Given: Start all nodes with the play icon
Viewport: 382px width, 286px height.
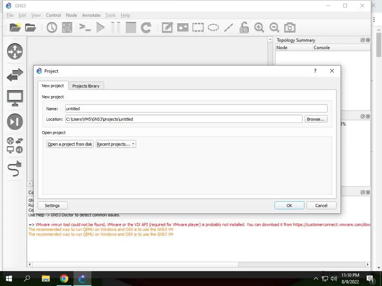Looking at the screenshot, I should point(100,28).
